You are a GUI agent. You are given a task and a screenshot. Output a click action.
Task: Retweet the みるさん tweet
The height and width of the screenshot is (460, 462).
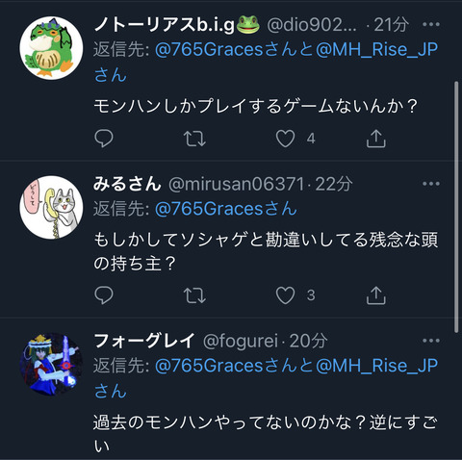(194, 295)
